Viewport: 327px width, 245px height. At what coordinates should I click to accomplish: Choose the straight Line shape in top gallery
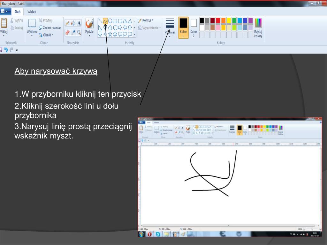100,21
